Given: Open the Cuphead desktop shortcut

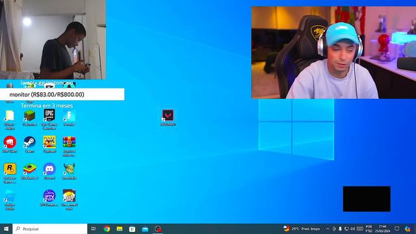Looking at the screenshot, I should 49,144.
